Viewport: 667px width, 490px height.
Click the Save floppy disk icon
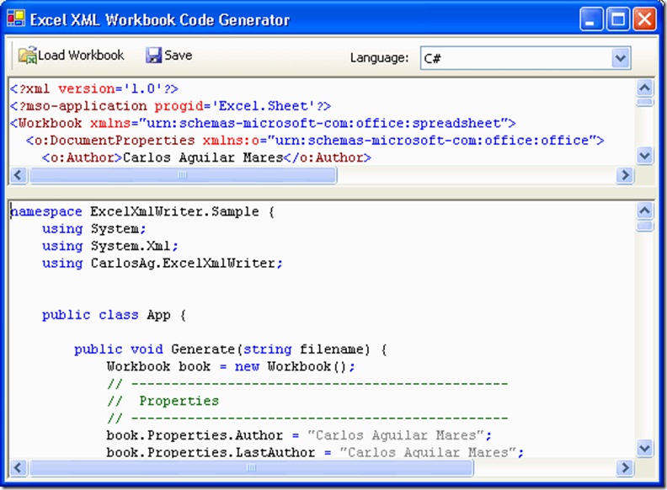(153, 56)
